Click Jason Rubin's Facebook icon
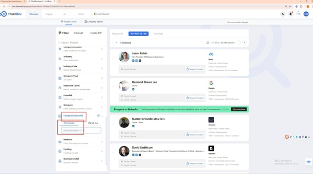The width and height of the screenshot is (313, 174). point(136,61)
